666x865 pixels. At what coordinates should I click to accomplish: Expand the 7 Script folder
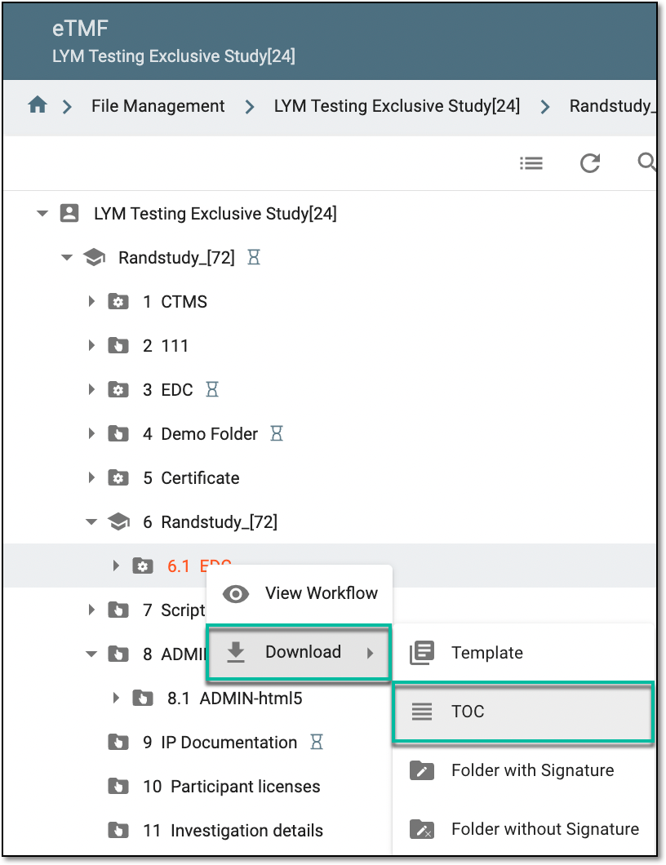pos(91,610)
